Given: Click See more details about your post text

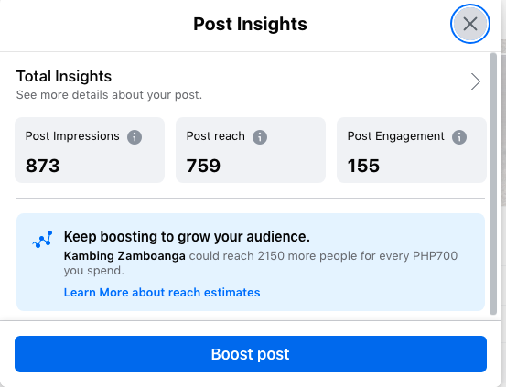Looking at the screenshot, I should coord(109,95).
